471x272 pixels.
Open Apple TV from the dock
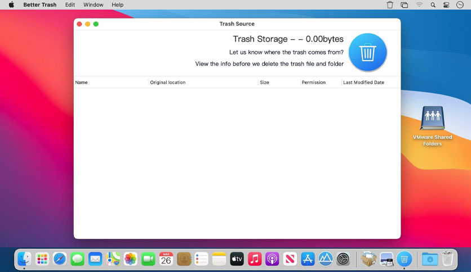pos(237,259)
